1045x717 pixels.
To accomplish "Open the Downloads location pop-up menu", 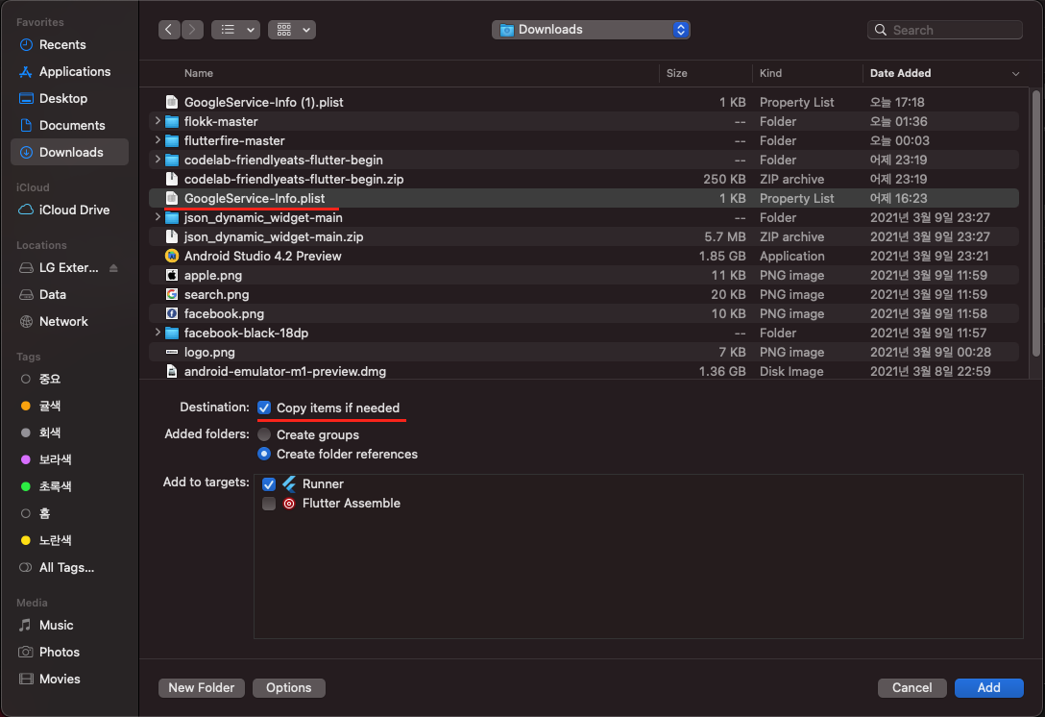I will coord(591,30).
